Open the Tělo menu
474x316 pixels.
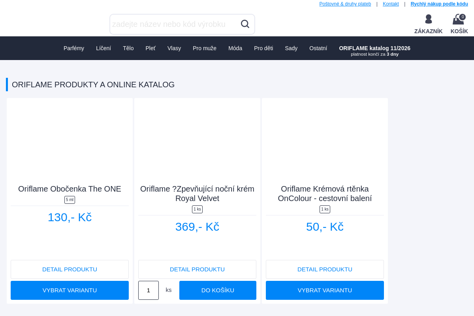coord(128,48)
